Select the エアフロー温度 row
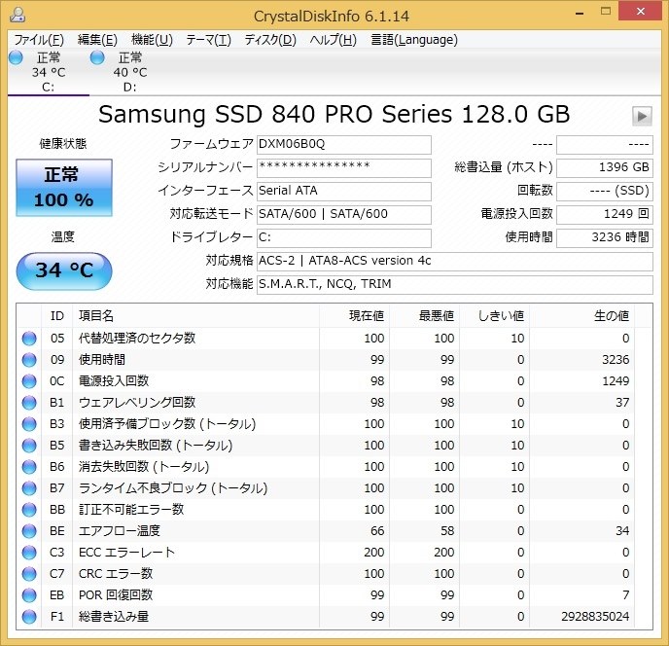 coord(334,531)
